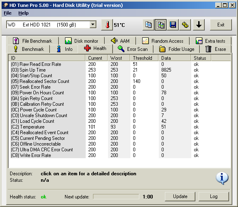Image resolution: width=238 pixels, height=207 pixels.
Task: Click the floppy disk save icon
Action: (x=173, y=25)
